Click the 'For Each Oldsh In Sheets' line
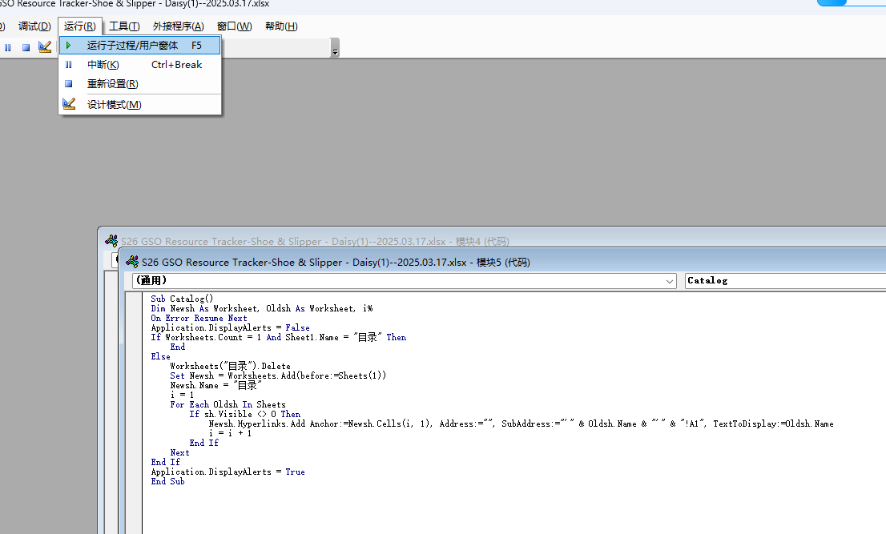 pos(228,404)
